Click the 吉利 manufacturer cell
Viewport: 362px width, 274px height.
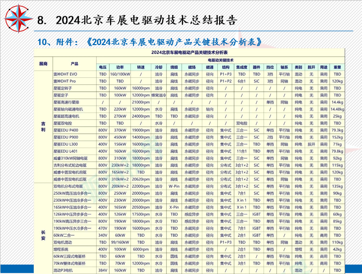[44, 126]
